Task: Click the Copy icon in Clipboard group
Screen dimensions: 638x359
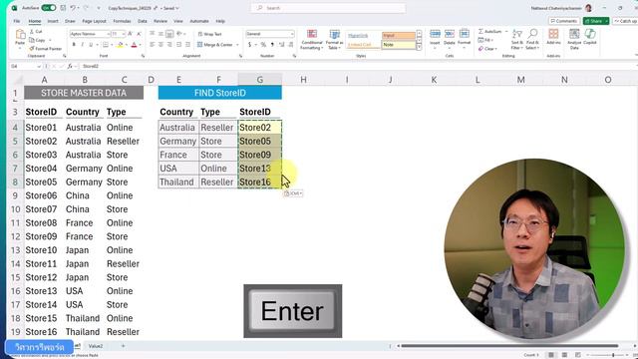Action: 32,40
